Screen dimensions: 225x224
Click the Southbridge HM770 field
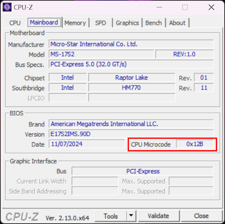pos(131,88)
